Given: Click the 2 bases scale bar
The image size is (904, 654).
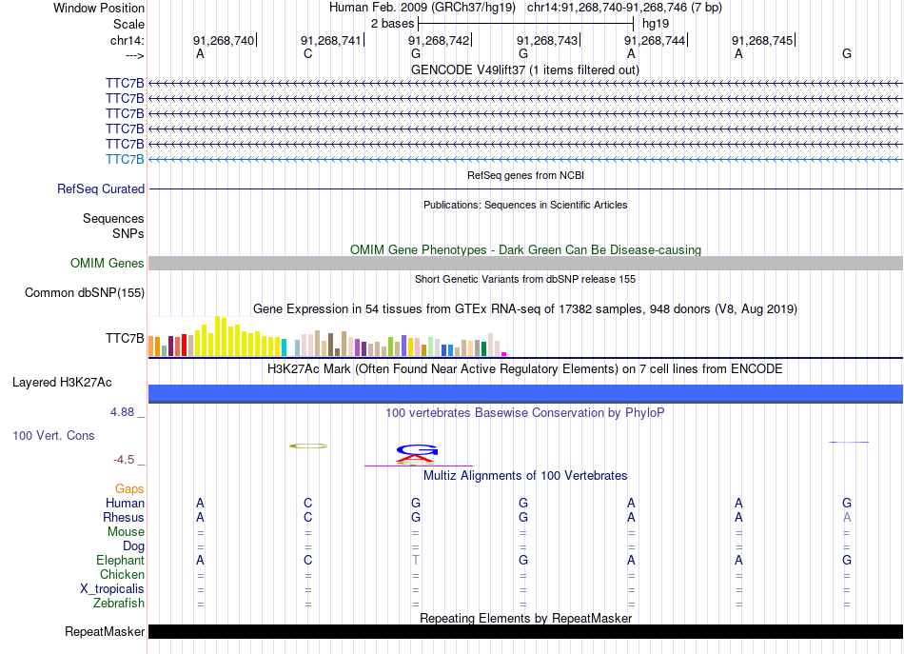Looking at the screenshot, I should (526, 24).
